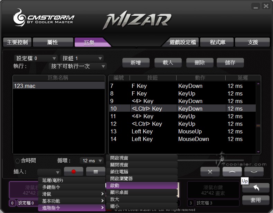Image resolution: width=273 pixels, height=213 pixels.
Task: Click the 延遲 column header
Action: 243,78
